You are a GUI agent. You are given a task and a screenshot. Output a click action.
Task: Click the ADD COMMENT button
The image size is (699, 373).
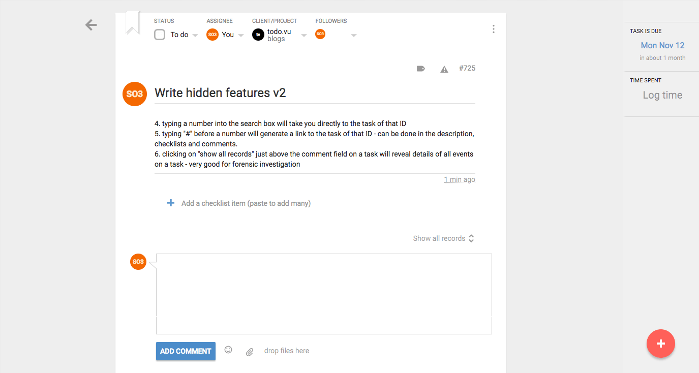186,351
